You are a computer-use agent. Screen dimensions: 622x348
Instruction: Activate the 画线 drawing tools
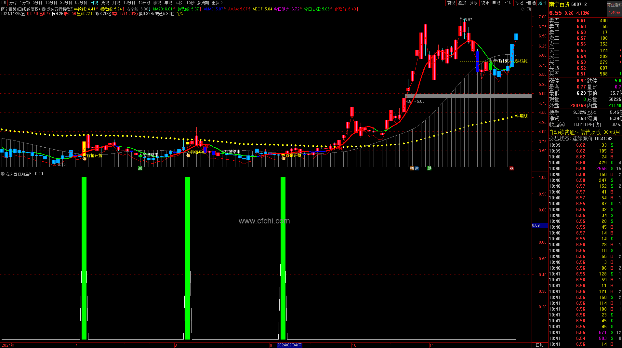pos(496,3)
